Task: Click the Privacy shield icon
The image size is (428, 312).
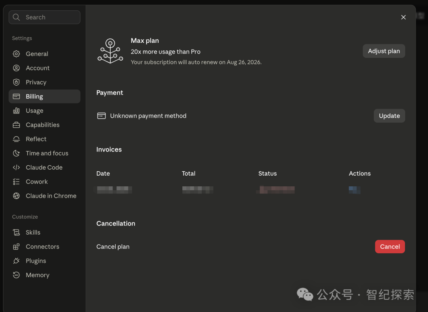Action: (16, 82)
